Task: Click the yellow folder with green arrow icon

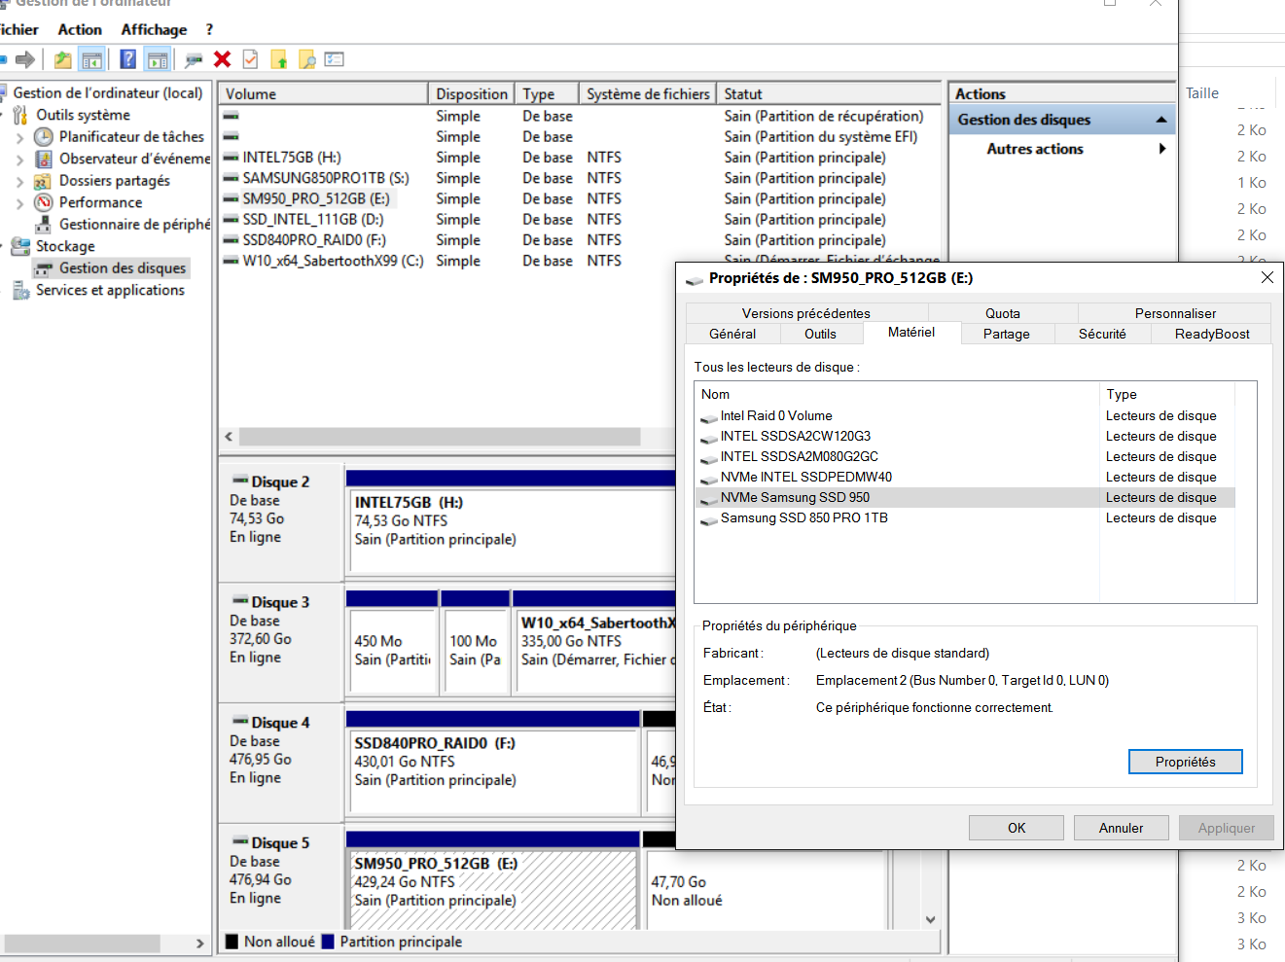Action: tap(279, 60)
